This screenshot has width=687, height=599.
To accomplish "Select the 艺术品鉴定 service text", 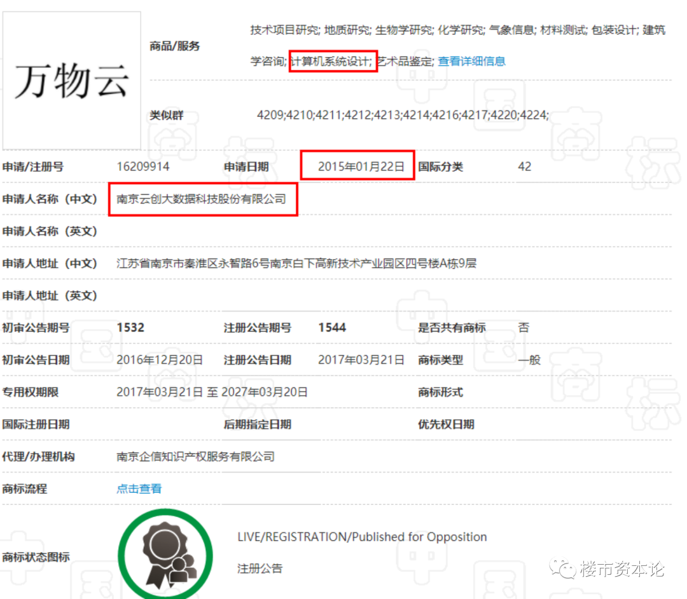I will 405,61.
